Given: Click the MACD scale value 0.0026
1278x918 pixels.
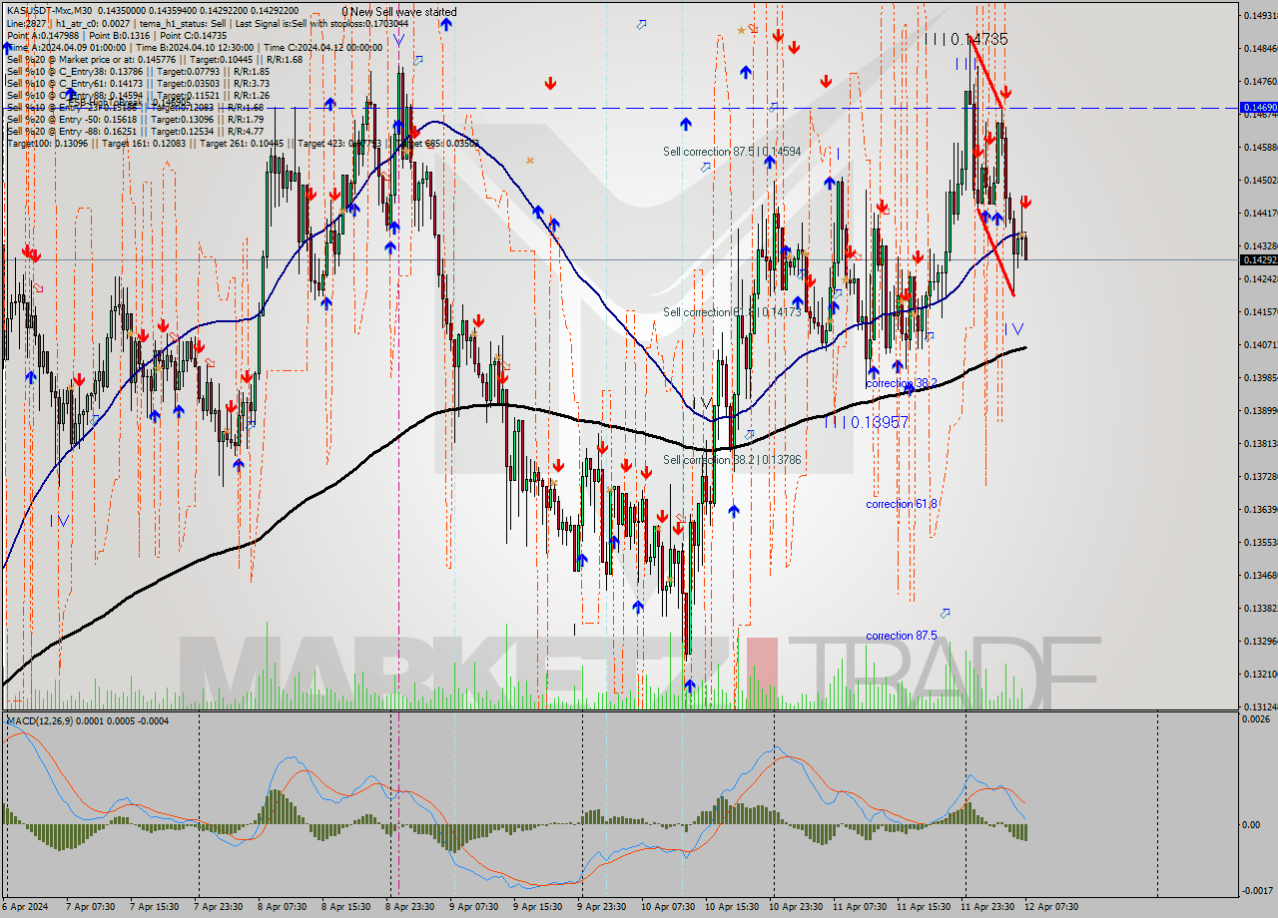Looking at the screenshot, I should pyautogui.click(x=1257, y=718).
